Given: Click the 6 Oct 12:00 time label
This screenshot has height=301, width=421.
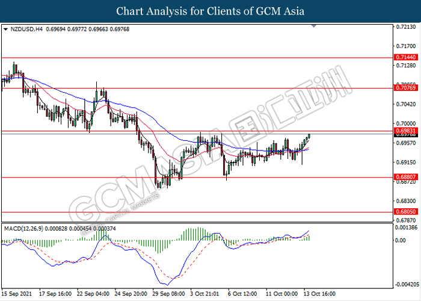Looking at the screenshot, I should [242, 294].
